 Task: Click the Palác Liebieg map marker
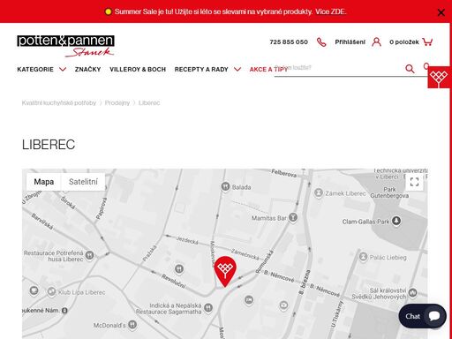point(363,257)
